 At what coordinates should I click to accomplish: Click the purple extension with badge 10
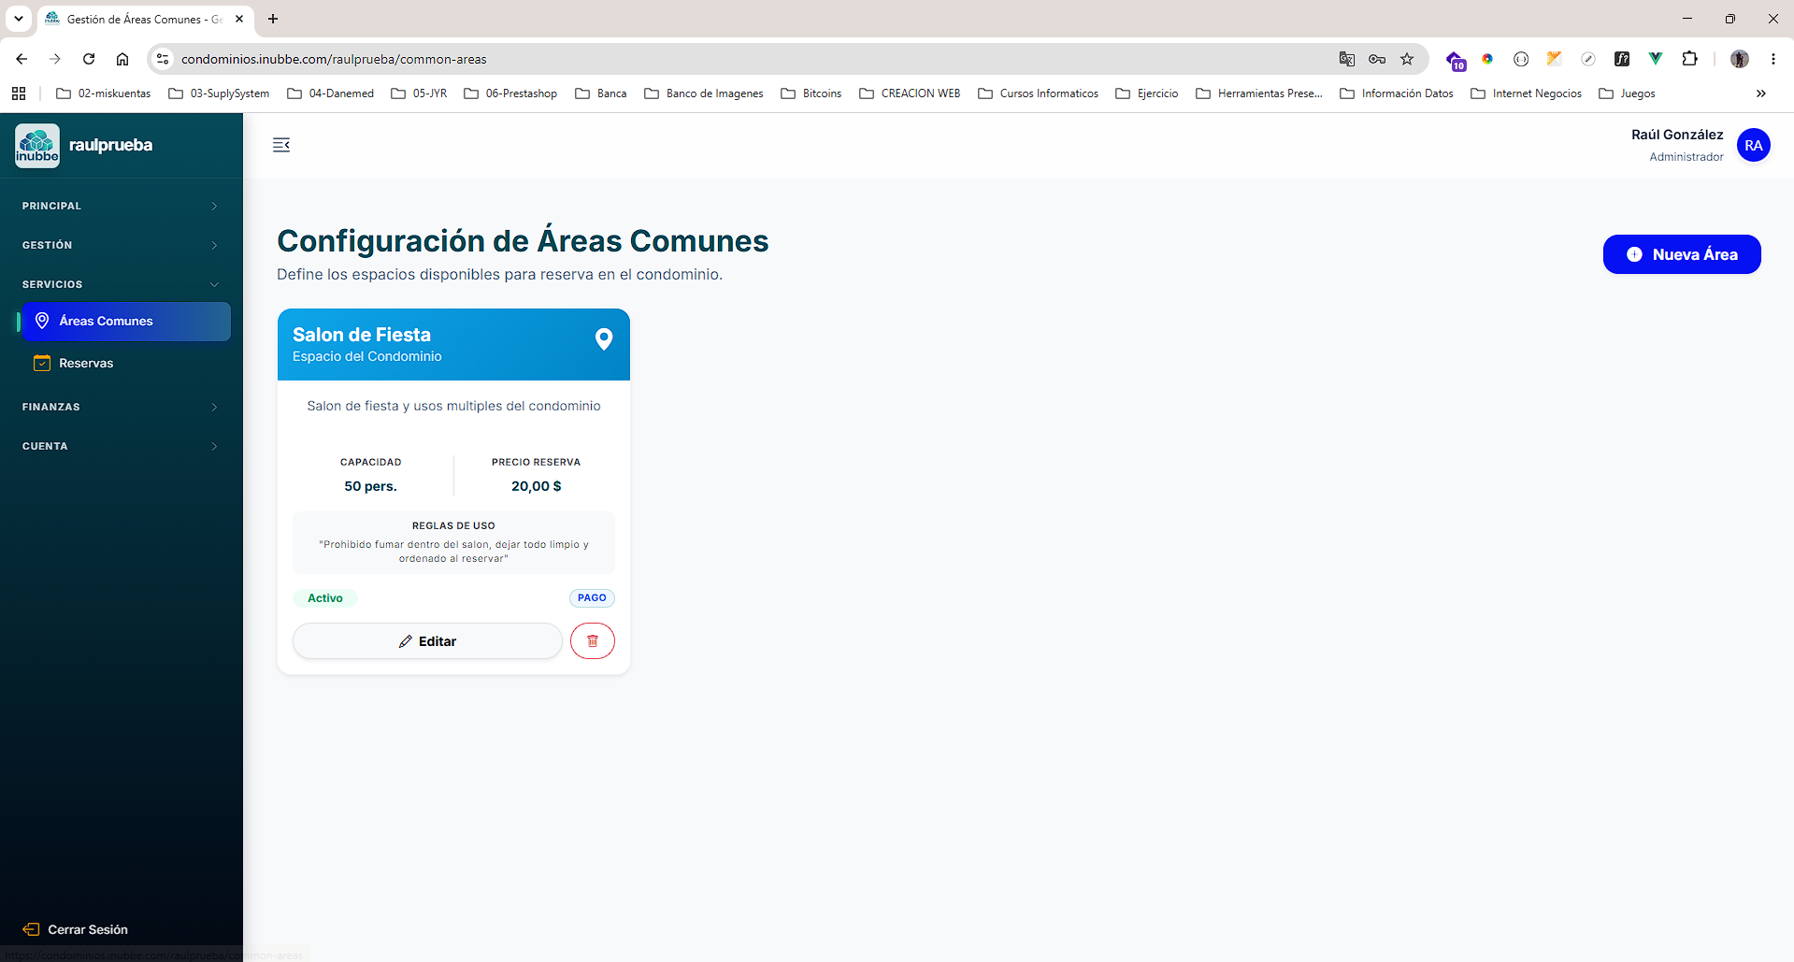[1456, 61]
